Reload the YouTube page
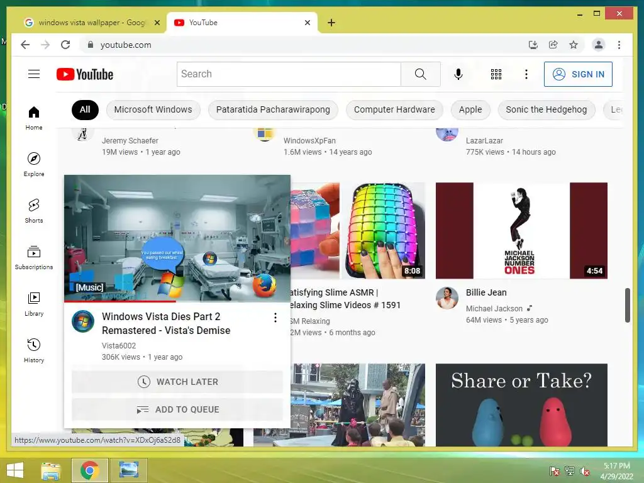Image resolution: width=644 pixels, height=483 pixels. (65, 45)
